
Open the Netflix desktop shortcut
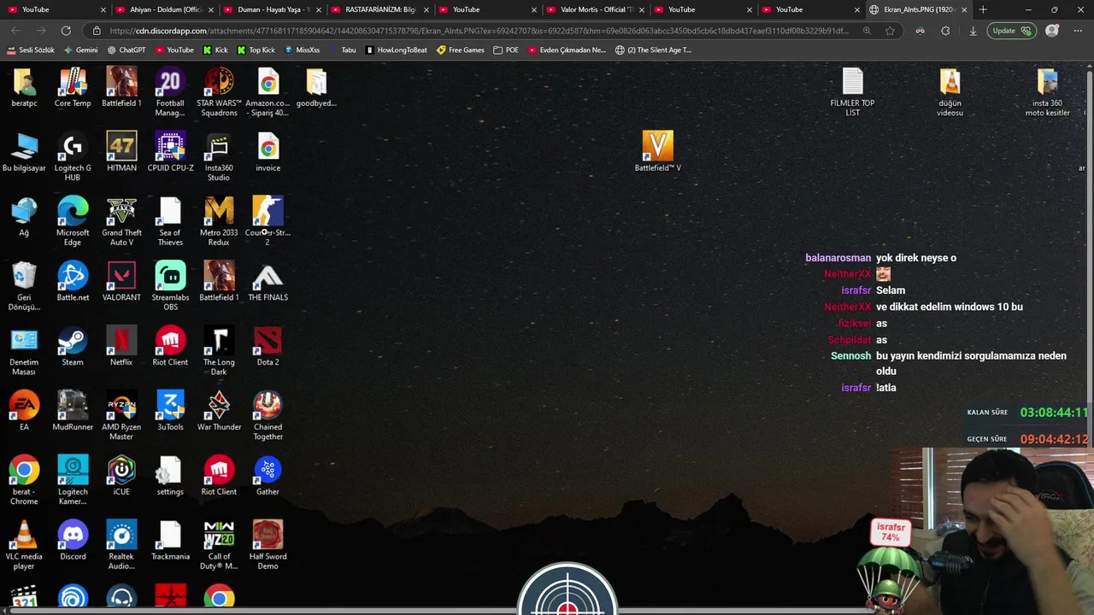121,347
